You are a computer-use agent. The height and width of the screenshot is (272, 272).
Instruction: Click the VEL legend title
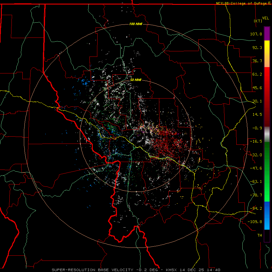point(265,18)
